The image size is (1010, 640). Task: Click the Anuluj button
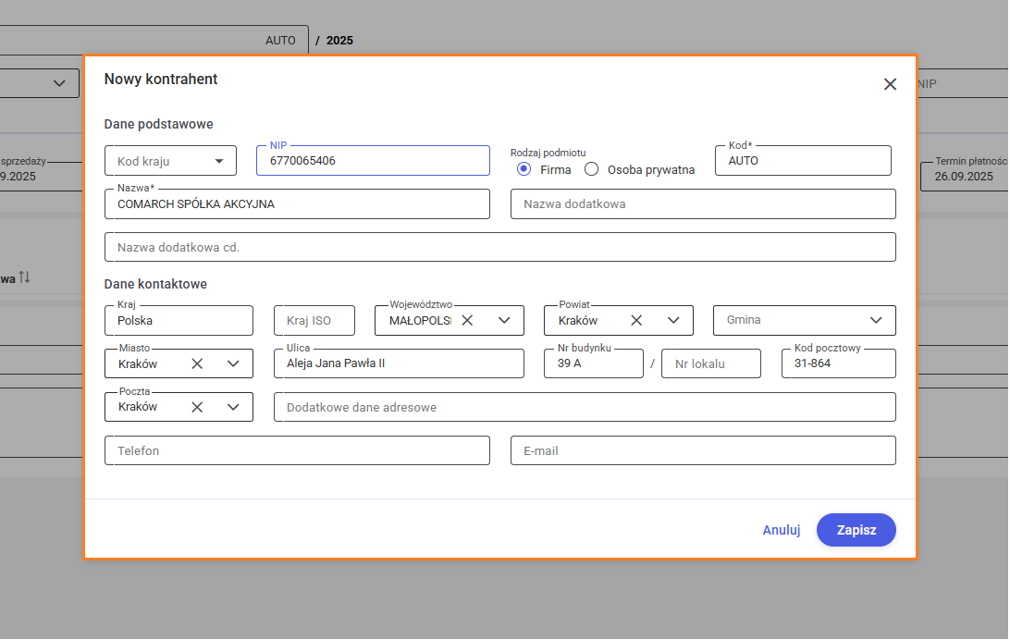781,530
